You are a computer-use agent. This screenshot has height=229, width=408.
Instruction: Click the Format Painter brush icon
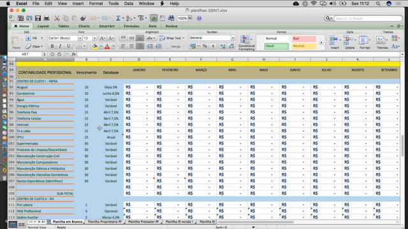(x=84, y=18)
